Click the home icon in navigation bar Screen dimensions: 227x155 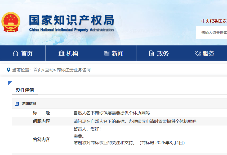point(16,53)
